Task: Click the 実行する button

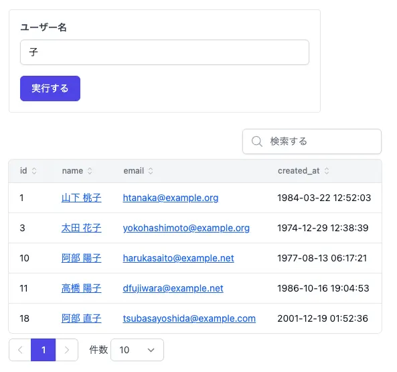Action: (x=50, y=88)
